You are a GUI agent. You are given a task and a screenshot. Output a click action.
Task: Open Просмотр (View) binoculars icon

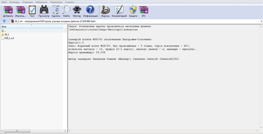(x=44, y=11)
